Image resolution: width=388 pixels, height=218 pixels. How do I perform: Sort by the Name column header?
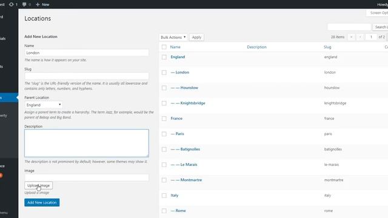pos(175,47)
